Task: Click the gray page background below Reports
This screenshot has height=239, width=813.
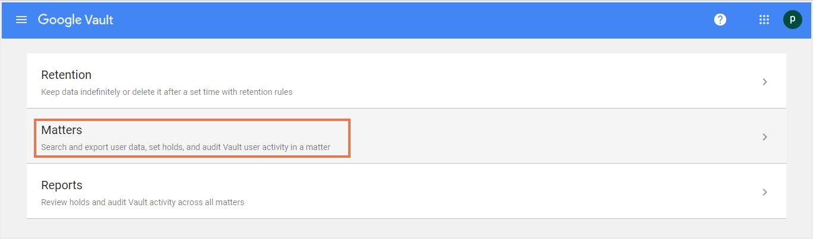Action: [x=406, y=229]
